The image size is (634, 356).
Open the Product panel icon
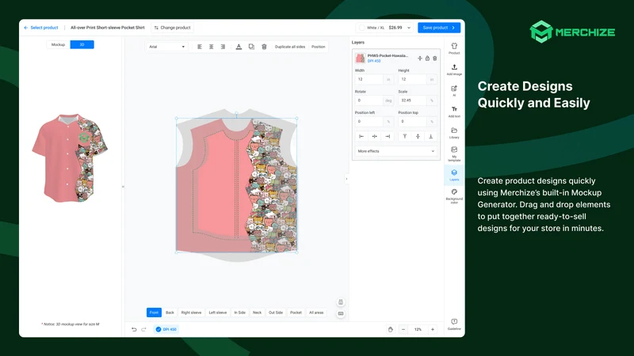click(x=454, y=48)
